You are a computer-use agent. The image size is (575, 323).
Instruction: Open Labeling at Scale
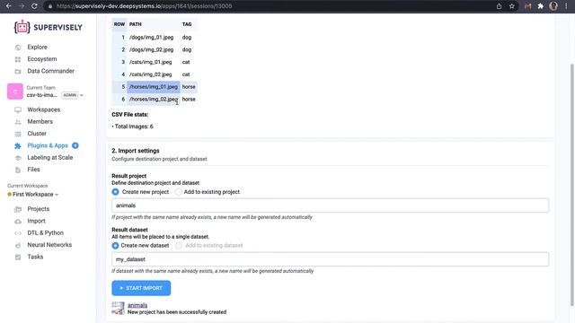tap(50, 158)
